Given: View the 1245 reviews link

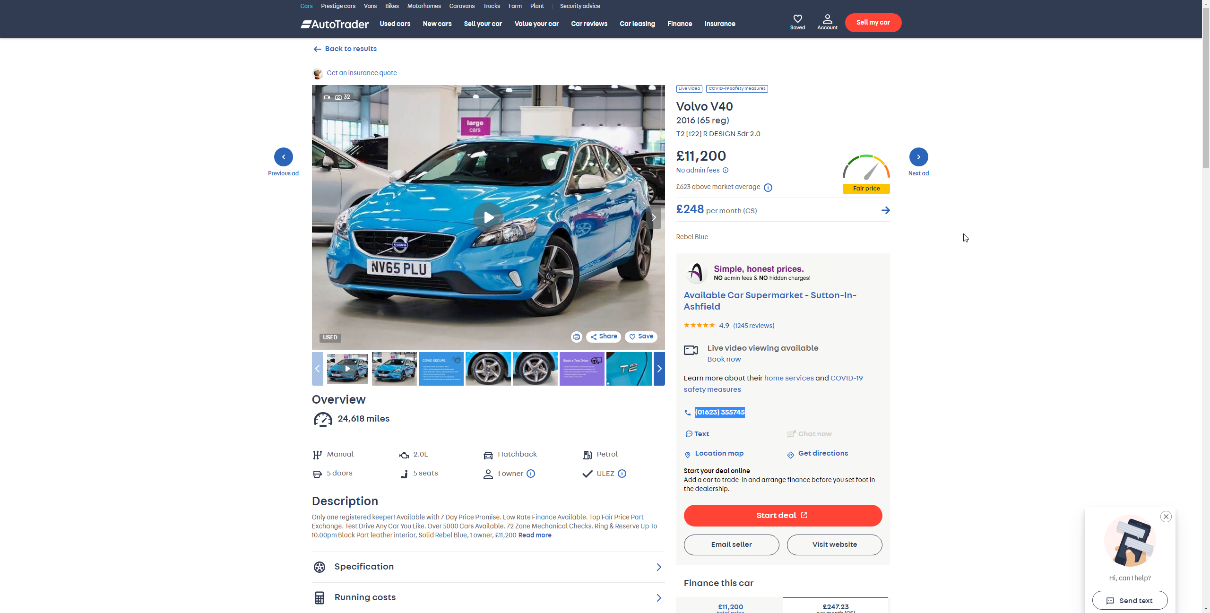Looking at the screenshot, I should (x=753, y=326).
